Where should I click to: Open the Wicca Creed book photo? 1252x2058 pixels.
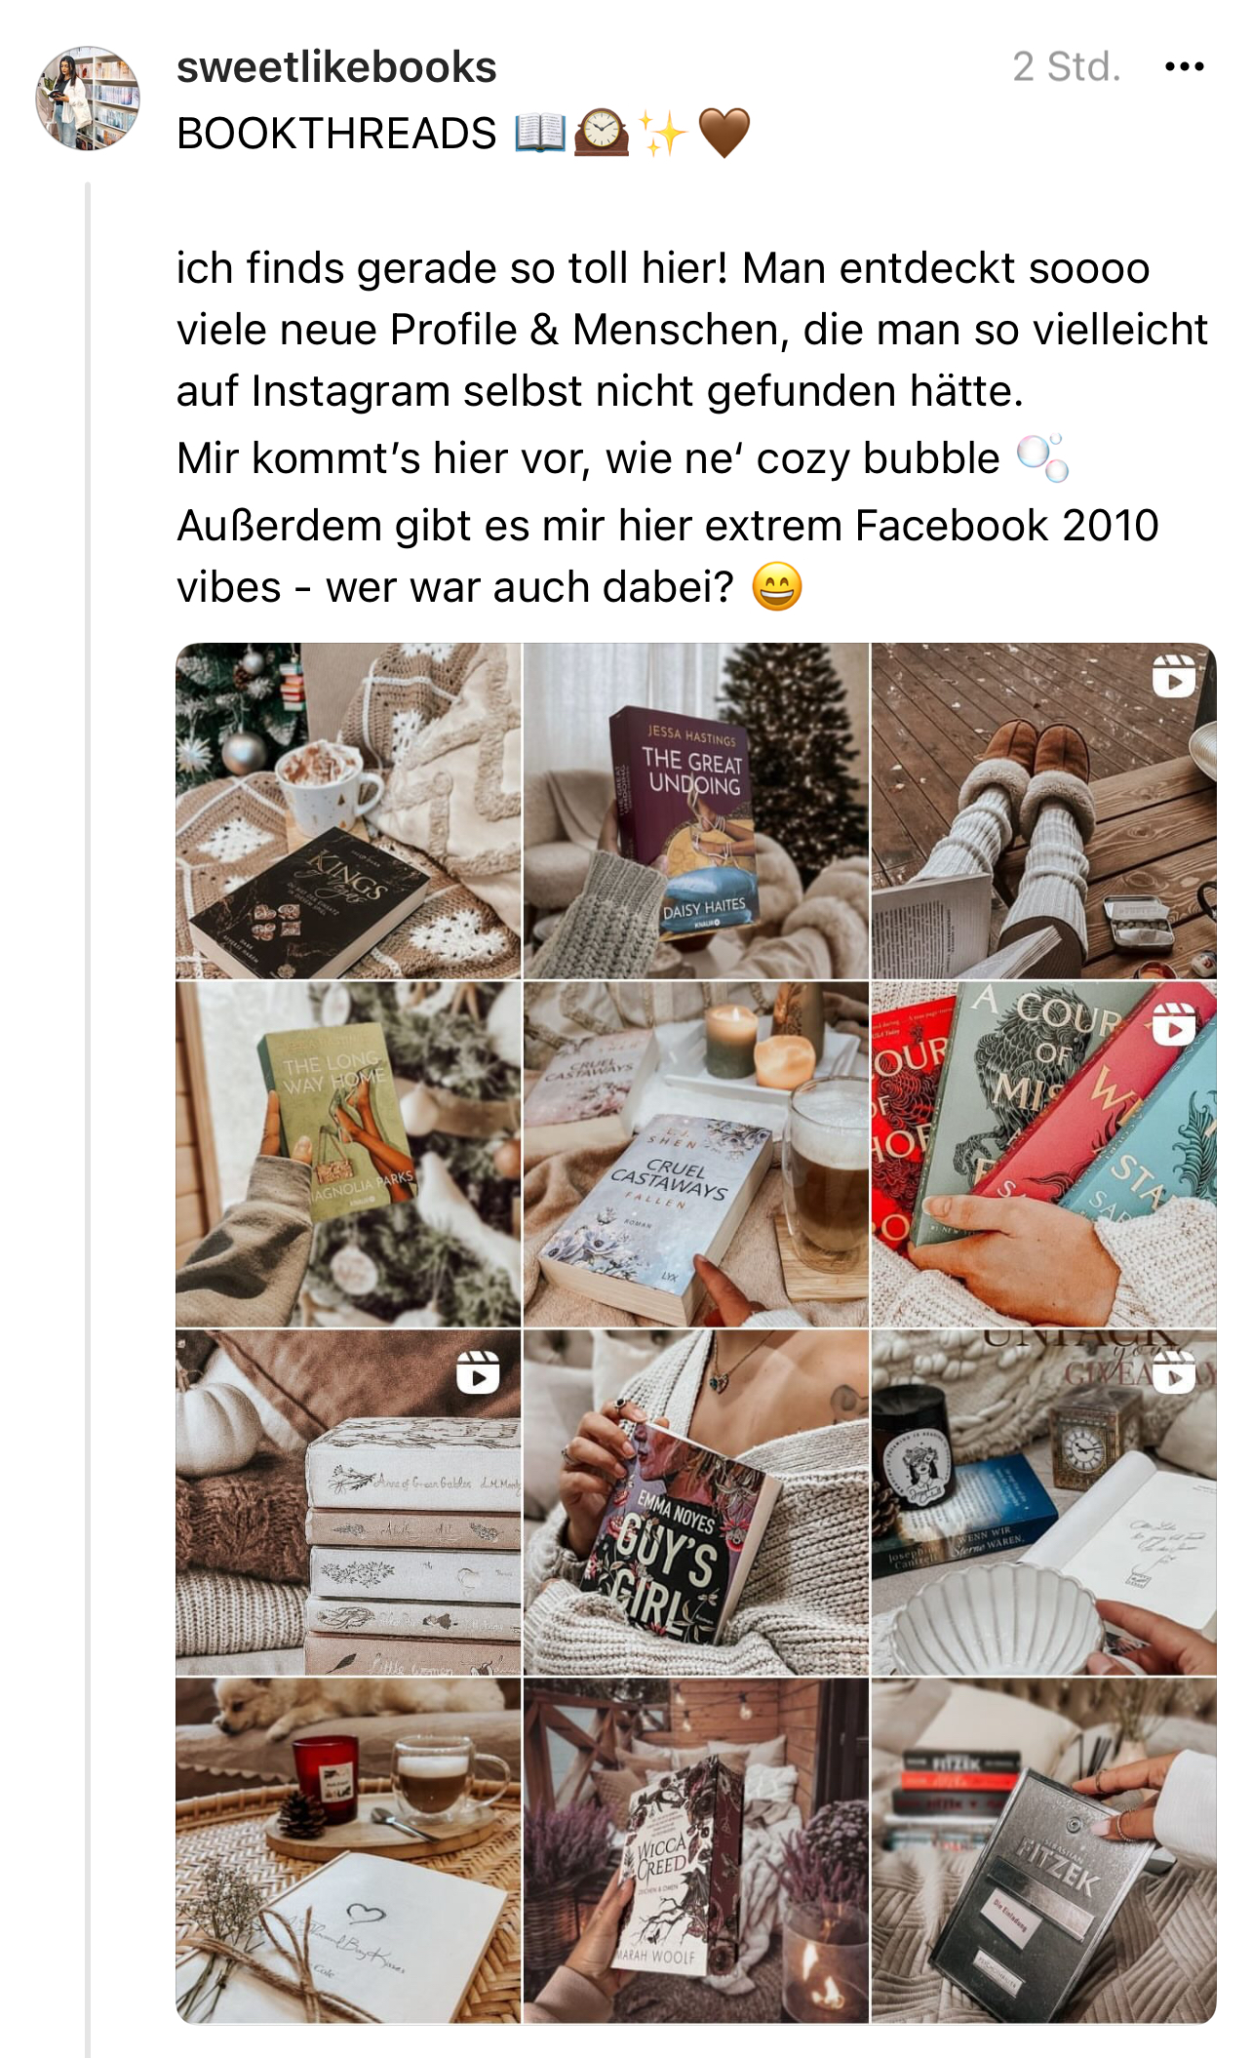[x=696, y=1850]
